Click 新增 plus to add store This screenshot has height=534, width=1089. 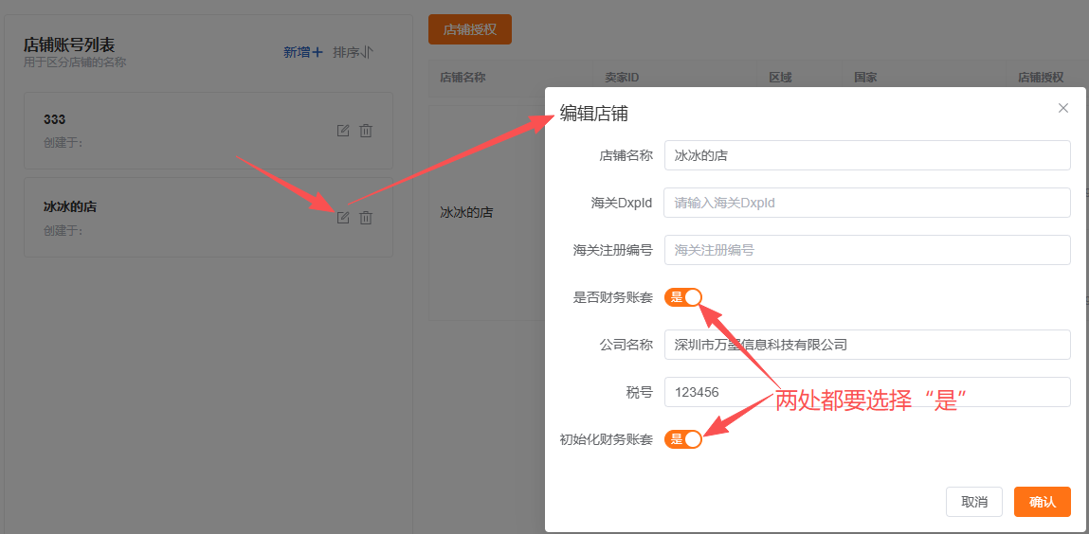pos(303,52)
